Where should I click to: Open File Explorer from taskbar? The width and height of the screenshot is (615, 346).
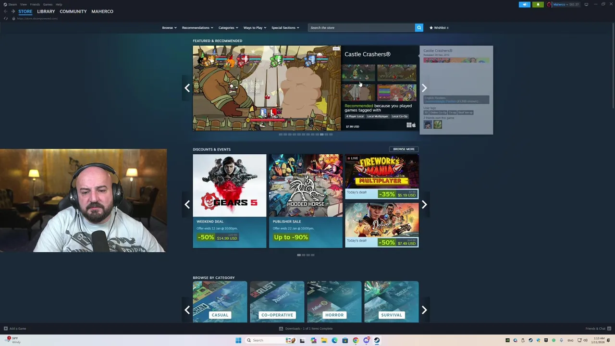point(324,340)
